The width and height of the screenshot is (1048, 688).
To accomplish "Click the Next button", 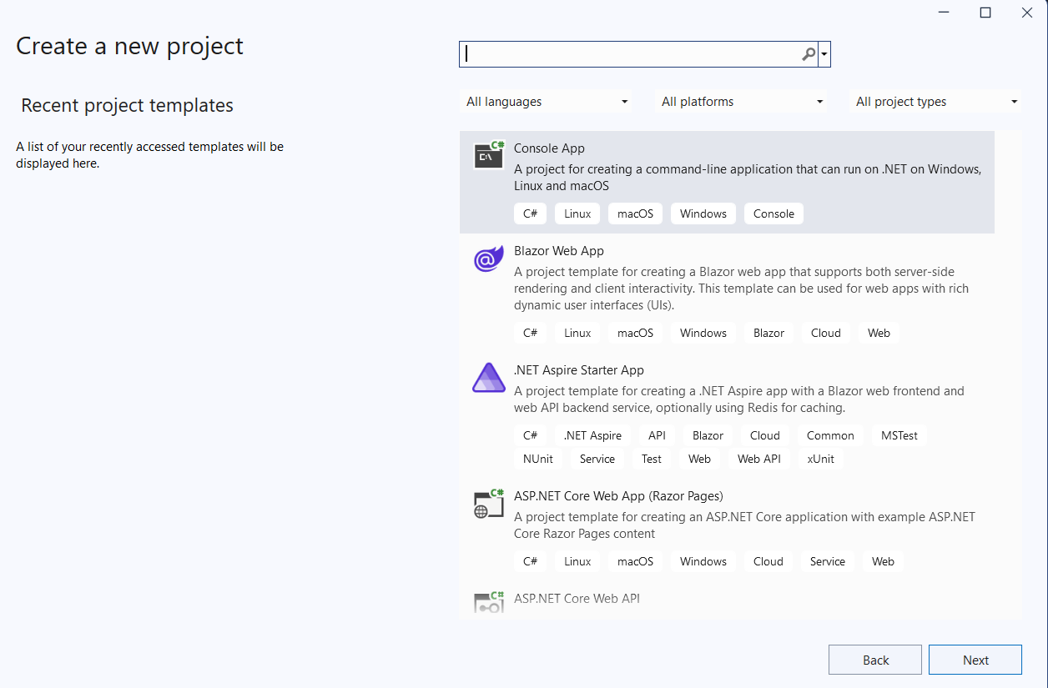I will 975,659.
